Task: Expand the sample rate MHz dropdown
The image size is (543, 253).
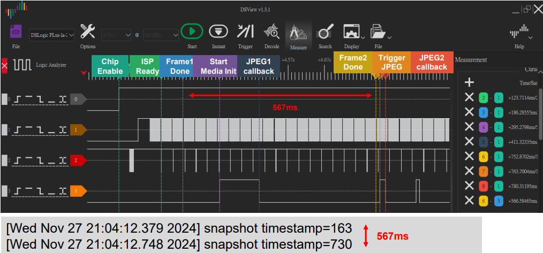Action: click(161, 35)
